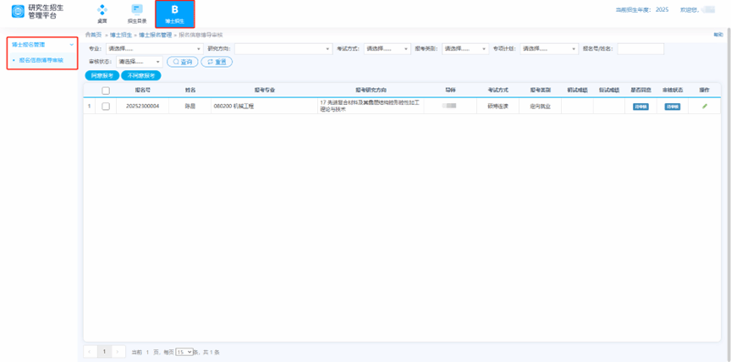Toggle the select-all checkbox in table header
731x362 pixels.
coord(106,90)
